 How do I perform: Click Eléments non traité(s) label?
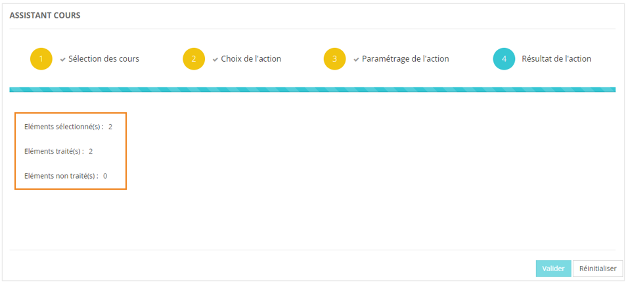60,176
